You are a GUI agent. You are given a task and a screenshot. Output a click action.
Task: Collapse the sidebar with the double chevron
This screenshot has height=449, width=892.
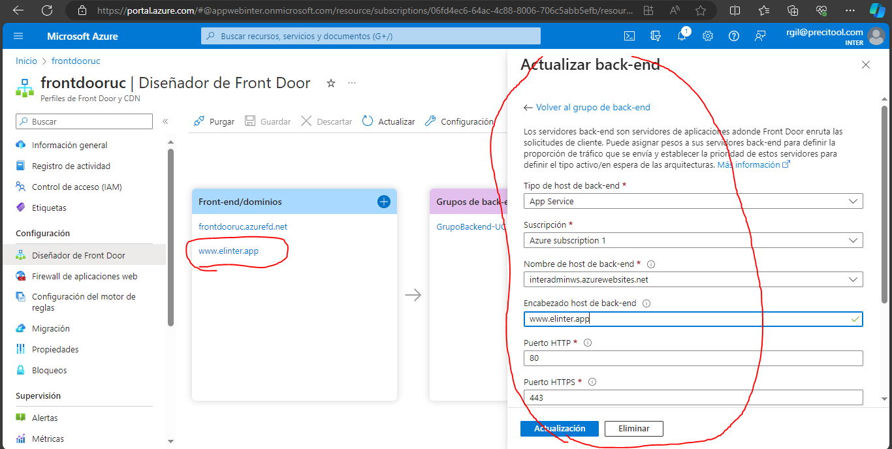[x=165, y=121]
